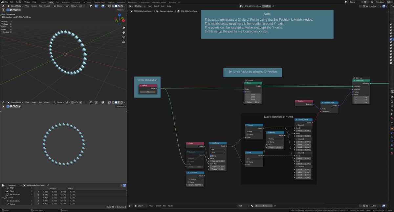Screen dimensions: 394x212
Task: Open Global orientation dropdown in top viewport
Action: [x=59, y=6]
